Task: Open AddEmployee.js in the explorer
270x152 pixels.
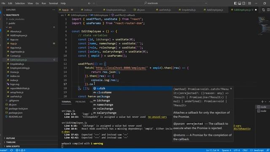Action: [x=19, y=35]
